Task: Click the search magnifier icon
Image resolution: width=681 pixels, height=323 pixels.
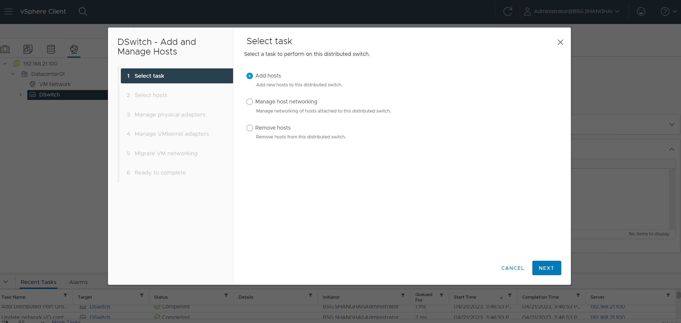Action: 83,11
